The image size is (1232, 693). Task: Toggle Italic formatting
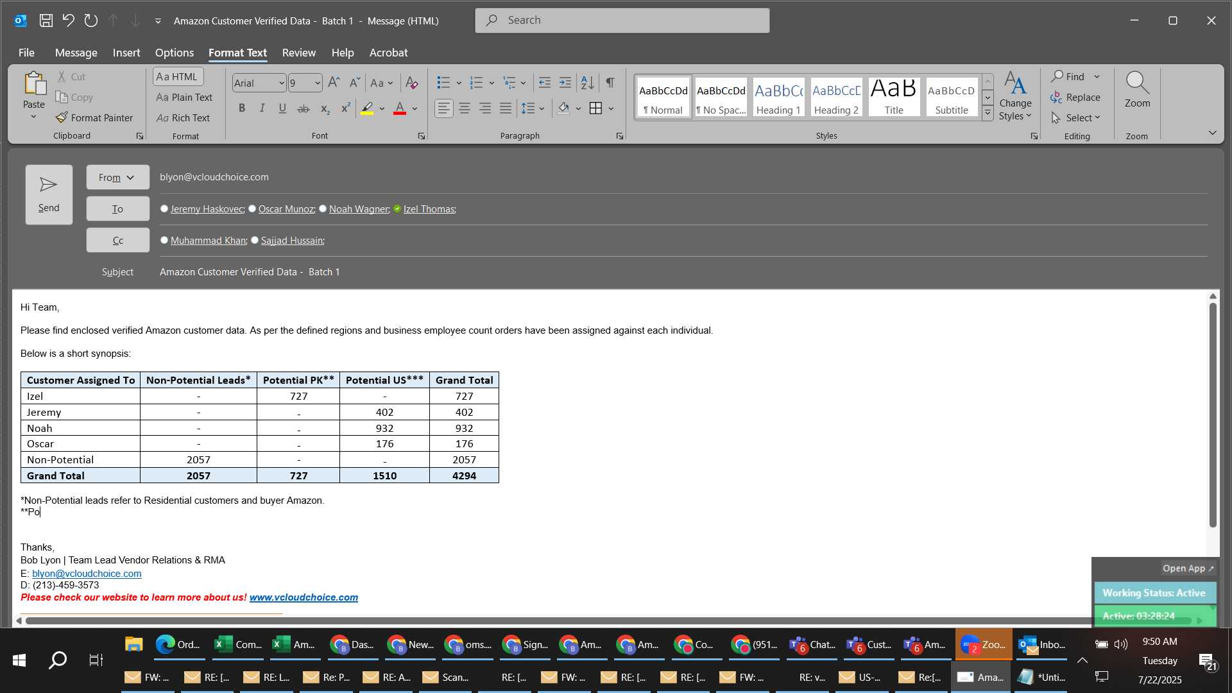(x=262, y=108)
